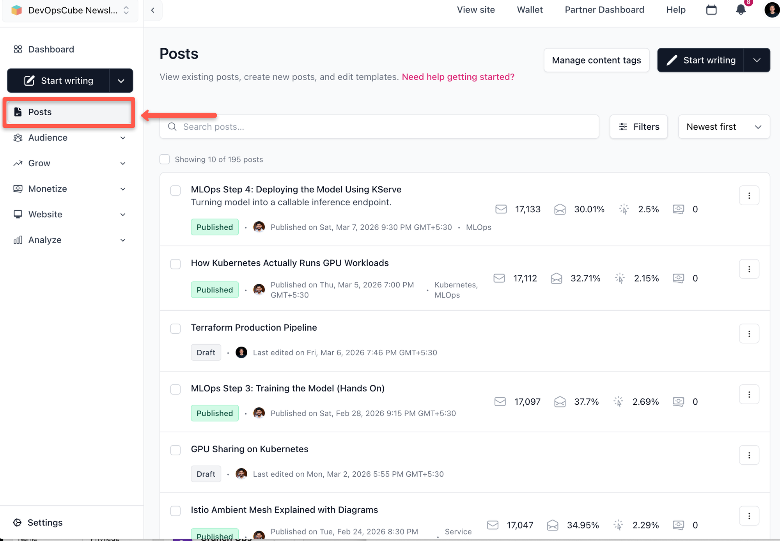Tick the select-all posts checkbox
The image size is (780, 541).
(x=165, y=159)
